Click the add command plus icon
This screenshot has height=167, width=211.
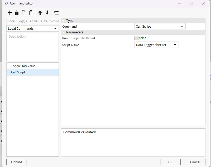tap(10, 13)
